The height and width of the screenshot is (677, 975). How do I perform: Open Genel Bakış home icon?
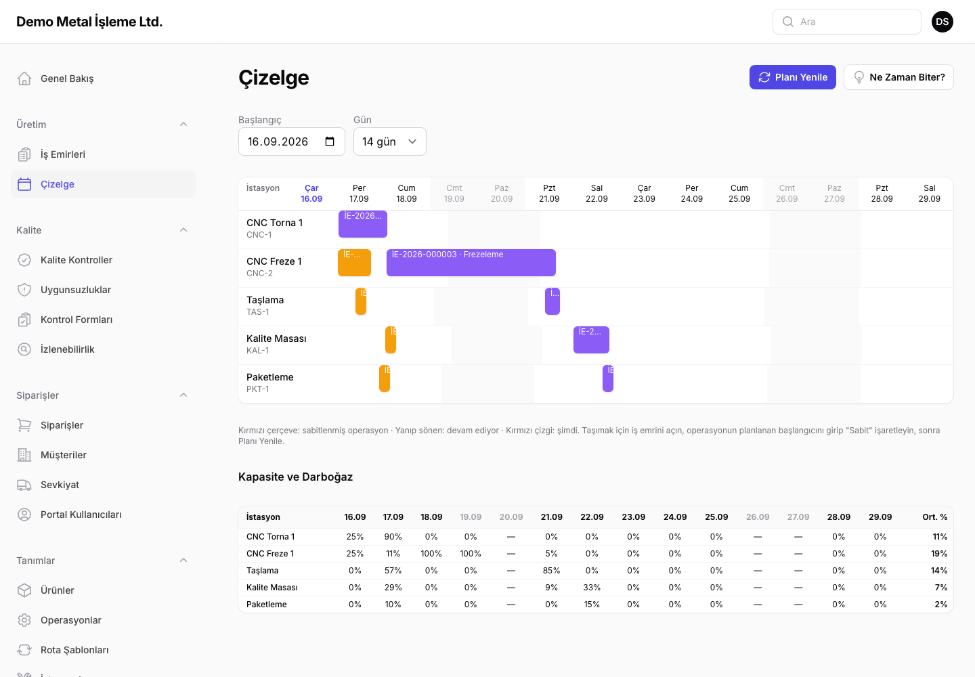[24, 79]
